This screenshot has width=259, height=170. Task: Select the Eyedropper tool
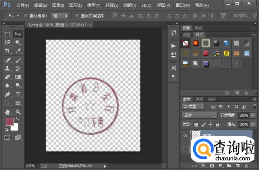tap(18, 51)
